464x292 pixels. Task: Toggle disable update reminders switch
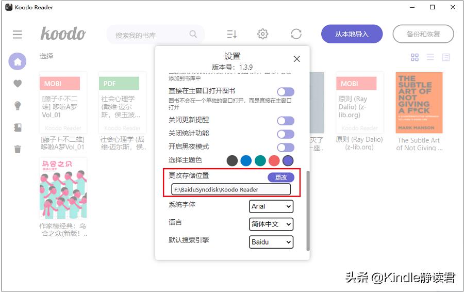[x=286, y=121]
